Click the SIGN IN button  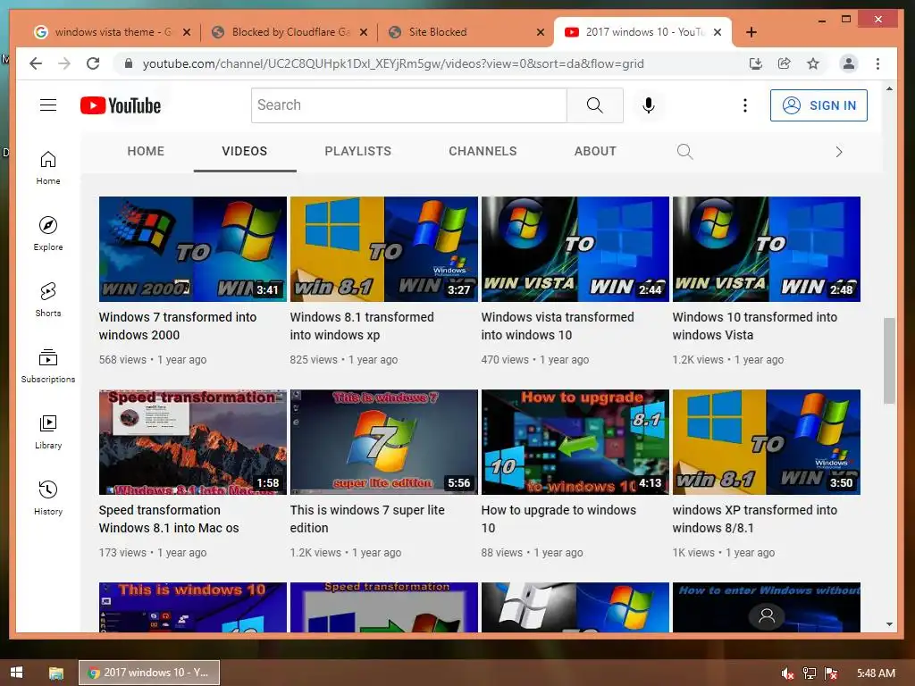tap(818, 105)
